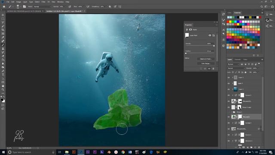Select the Move tool
275x155 pixels.
(x=3, y=15)
